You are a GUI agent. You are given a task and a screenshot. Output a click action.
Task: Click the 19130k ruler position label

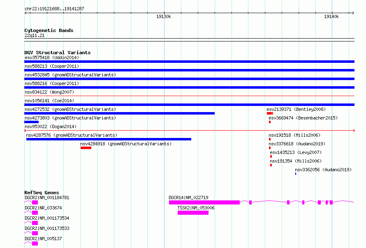[x=164, y=16]
